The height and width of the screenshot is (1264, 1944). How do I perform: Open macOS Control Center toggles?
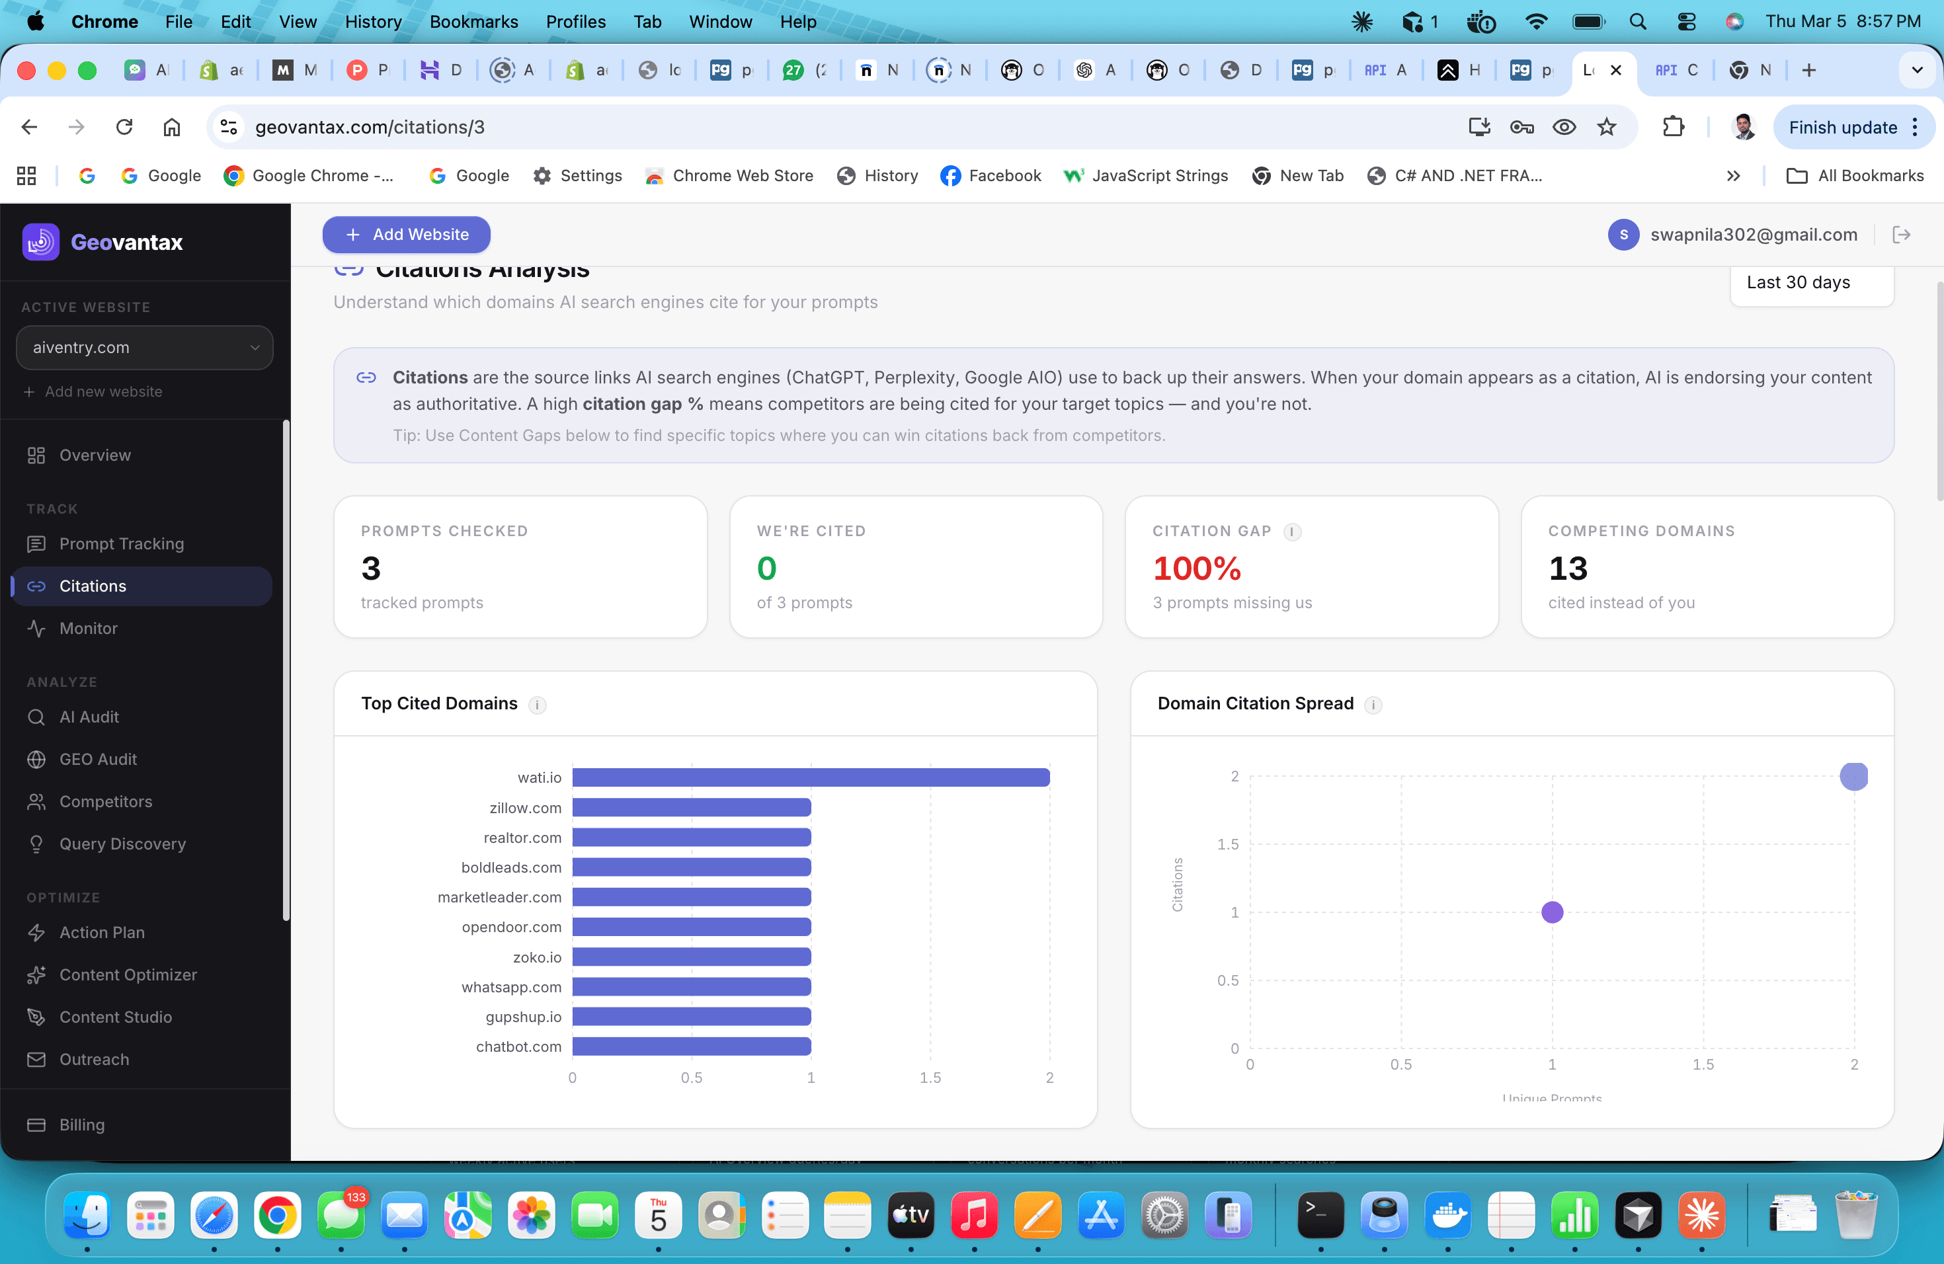coord(1686,22)
